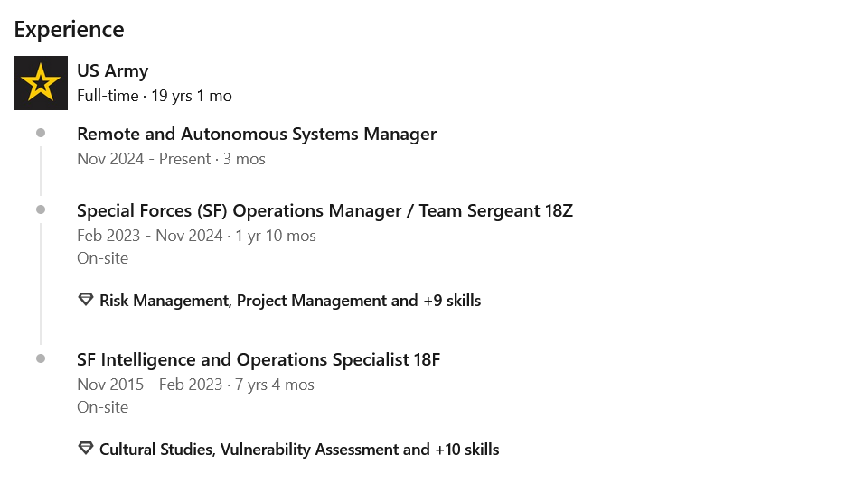Click the Experience section heading
This screenshot has width=865, height=483.
pyautogui.click(x=69, y=30)
